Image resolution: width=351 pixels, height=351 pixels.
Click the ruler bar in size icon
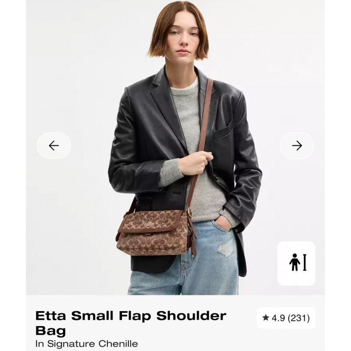[304, 262]
